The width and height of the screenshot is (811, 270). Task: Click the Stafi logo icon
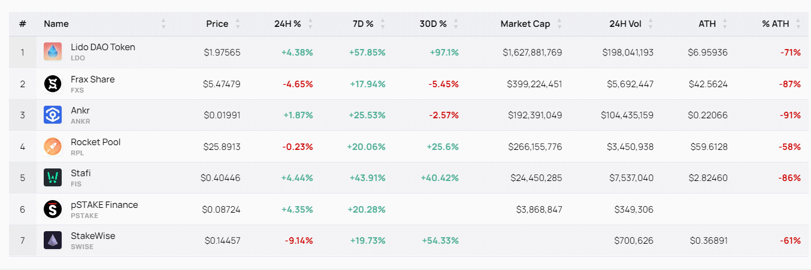[53, 177]
